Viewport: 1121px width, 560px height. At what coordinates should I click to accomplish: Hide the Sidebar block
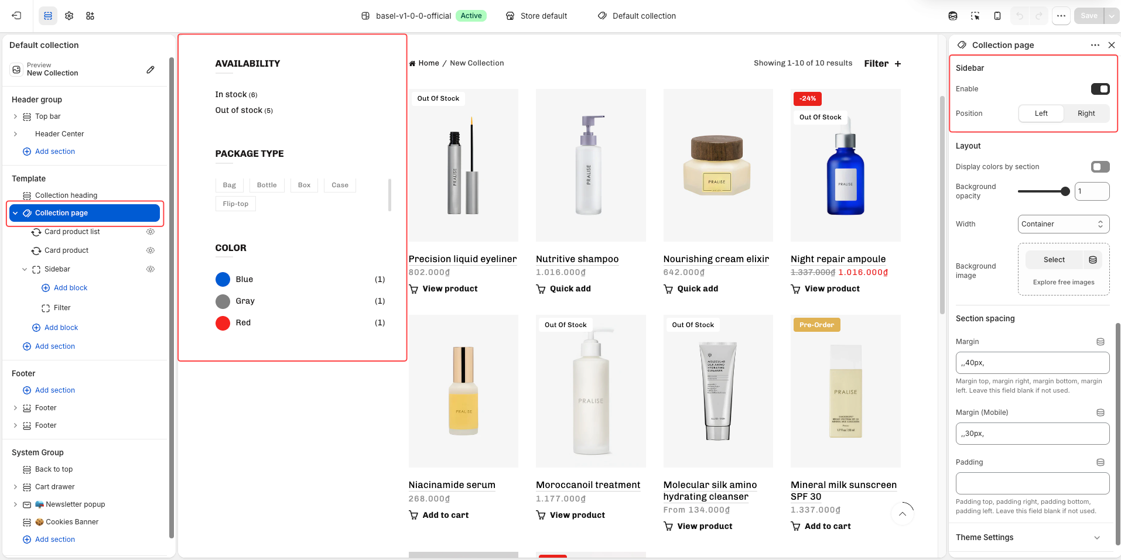tap(151, 269)
